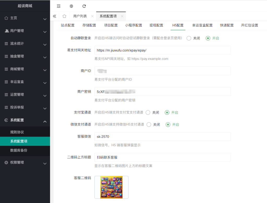Viewport: 267px width, 203px height.
Task: Open 系统配置项 in the sidebar
Action: coord(25,141)
